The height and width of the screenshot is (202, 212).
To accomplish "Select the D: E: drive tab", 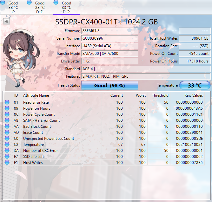I will tap(40, 7).
